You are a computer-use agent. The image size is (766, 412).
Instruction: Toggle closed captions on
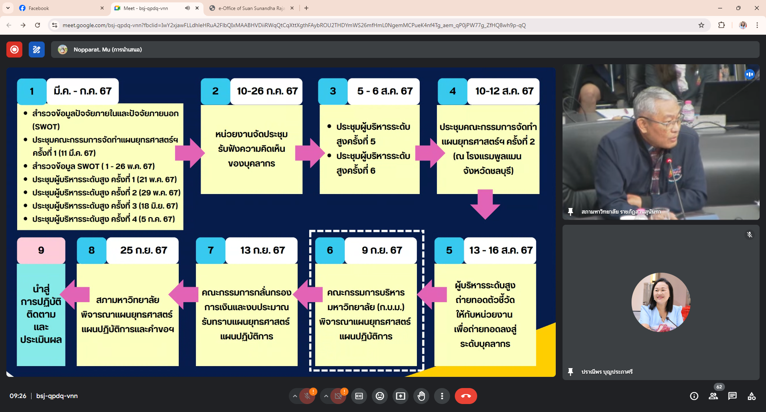point(359,396)
